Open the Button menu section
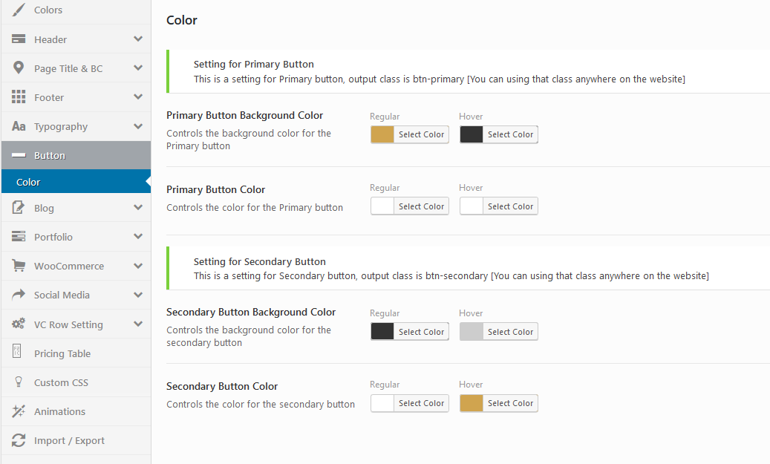Image resolution: width=770 pixels, height=464 pixels. point(50,155)
